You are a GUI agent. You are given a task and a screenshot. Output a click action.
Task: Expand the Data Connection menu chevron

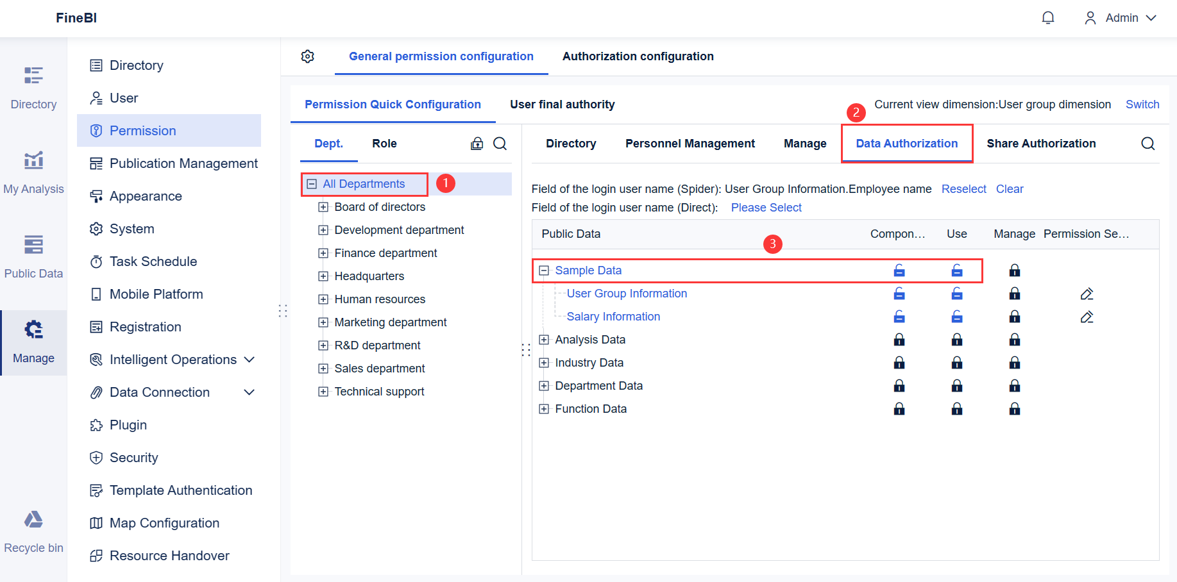[250, 392]
